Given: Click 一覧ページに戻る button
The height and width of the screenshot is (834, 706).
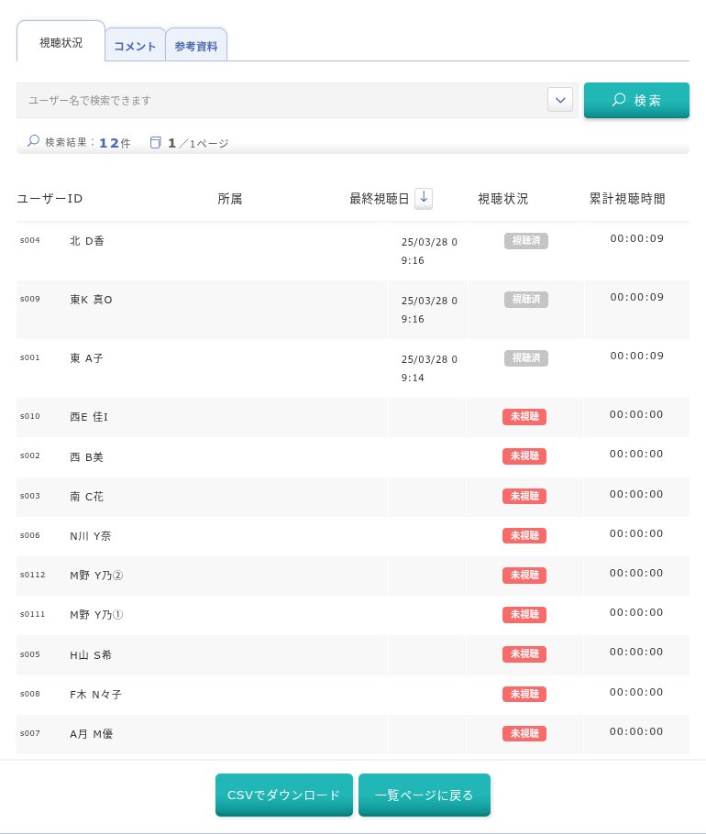Looking at the screenshot, I should [x=425, y=795].
